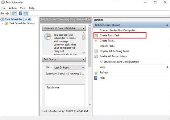The width and height of the screenshot is (170, 120).
Task: Click the overview text scroll-up arrow
Action: [x=84, y=33]
